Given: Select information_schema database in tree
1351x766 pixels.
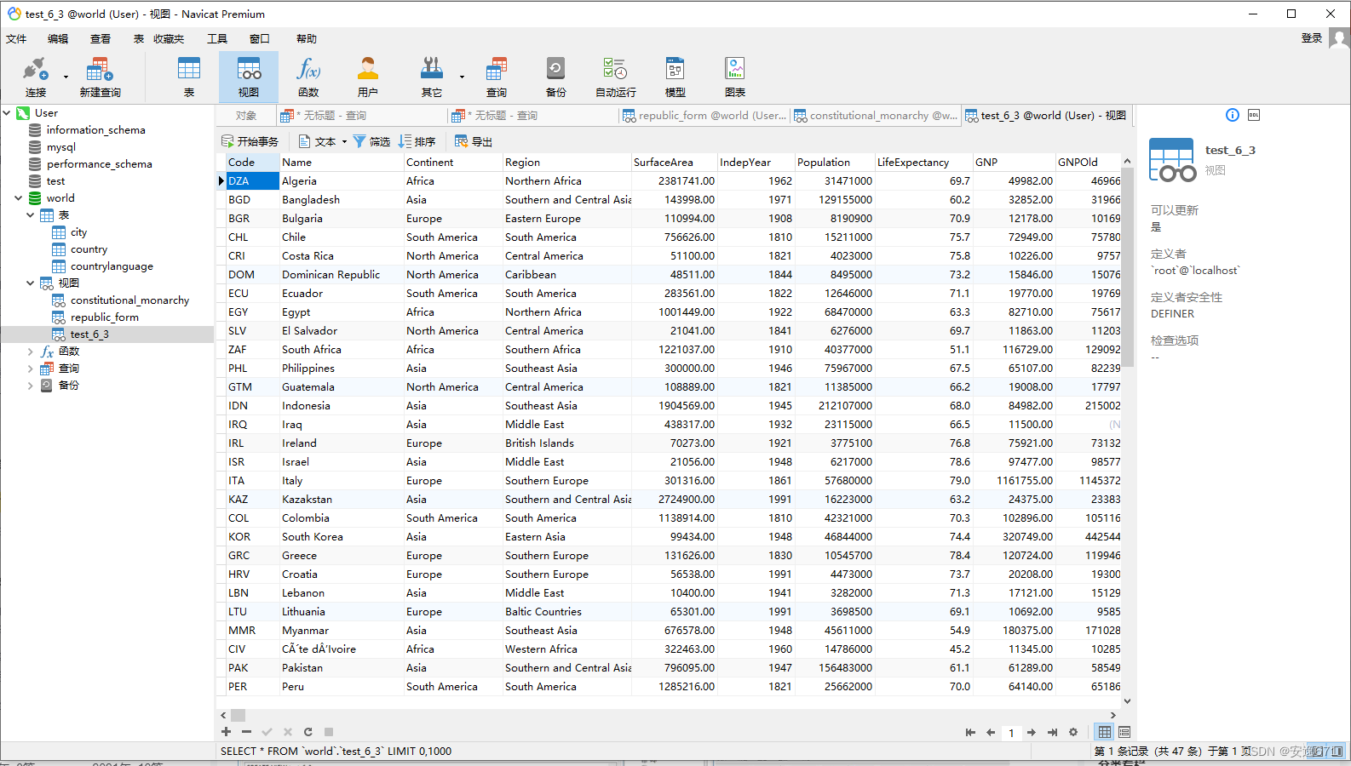Looking at the screenshot, I should pyautogui.click(x=95, y=129).
